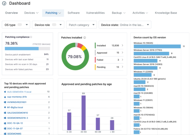Open device link HVWINSVR201601
The width and height of the screenshot is (194, 135).
pyautogui.click(x=17, y=102)
